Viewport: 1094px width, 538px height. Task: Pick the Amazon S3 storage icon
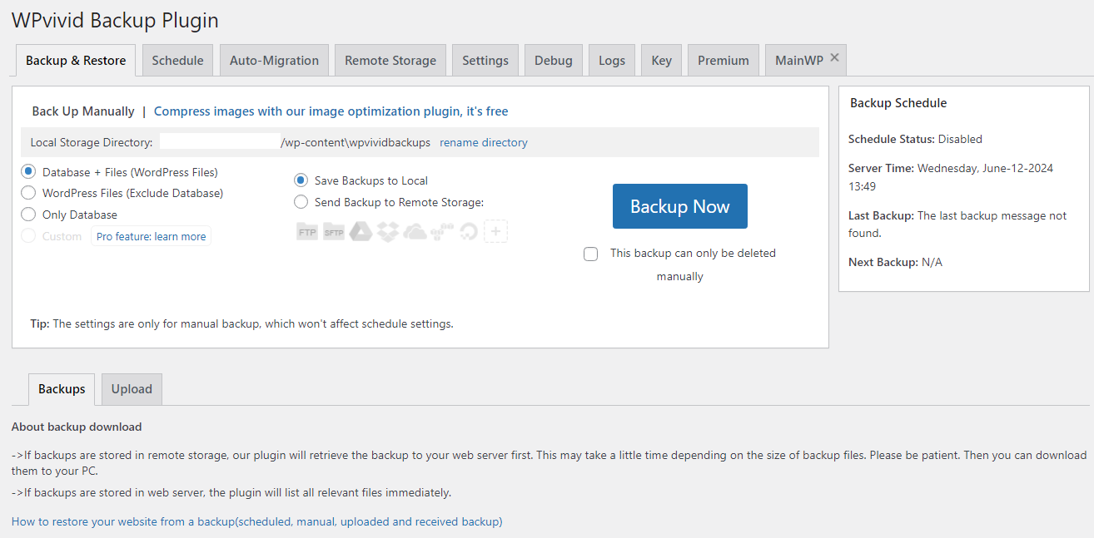(442, 232)
